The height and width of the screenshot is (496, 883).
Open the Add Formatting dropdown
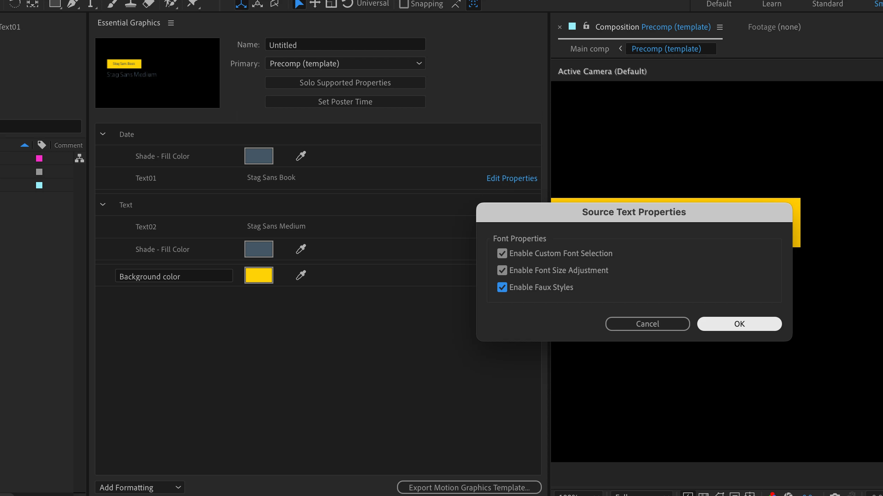140,488
